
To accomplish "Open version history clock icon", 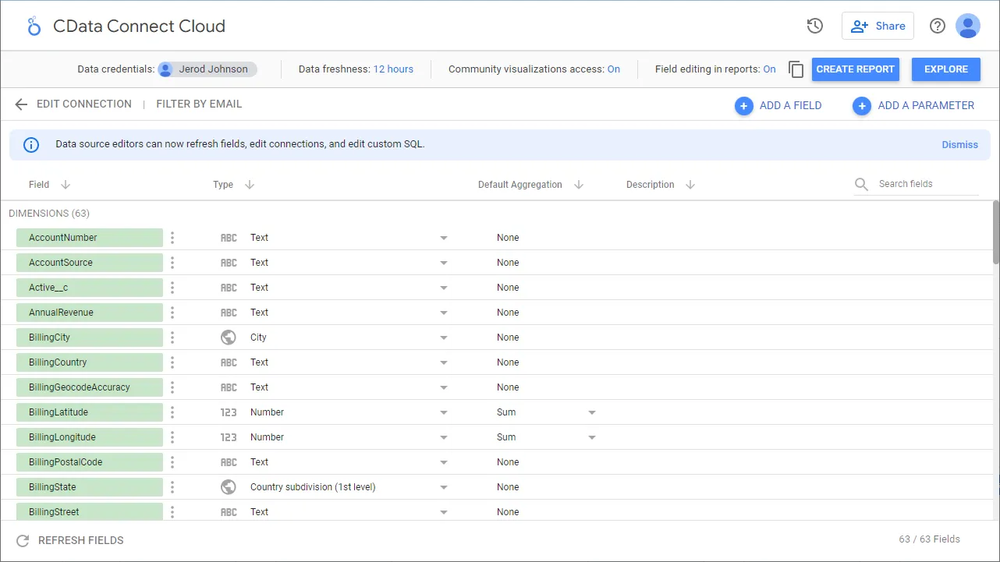I will pos(814,26).
